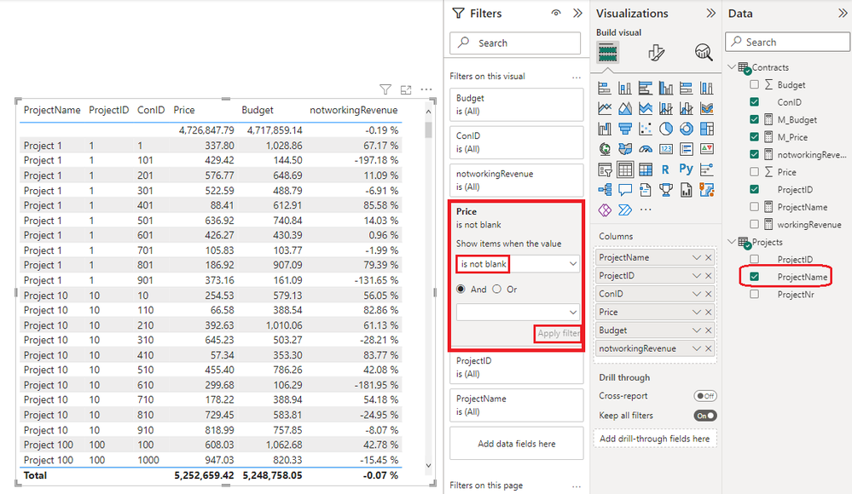Collapse the Projects table tree
This screenshot has width=852, height=494.
pyautogui.click(x=732, y=242)
